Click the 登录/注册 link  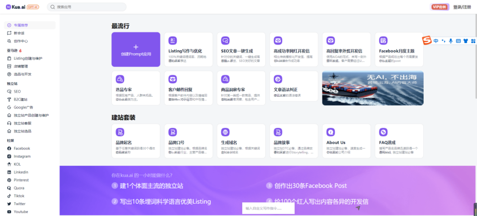462,7
